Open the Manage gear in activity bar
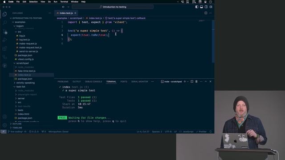The image size is (285, 160). pos(5,125)
